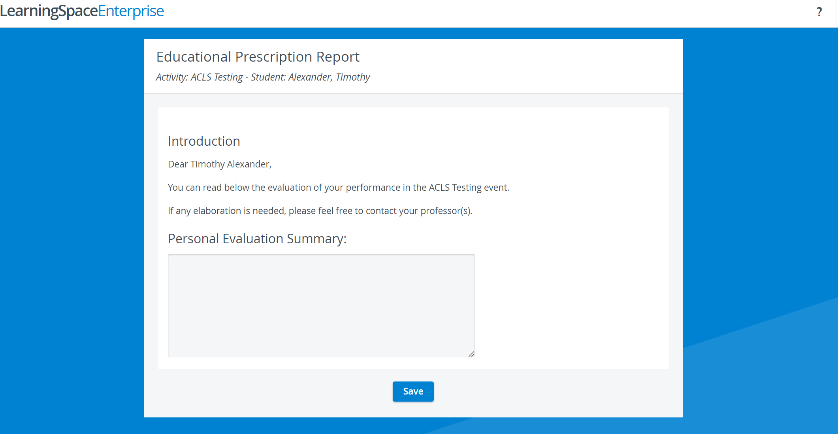The height and width of the screenshot is (434, 838).
Task: Click the word elaboration in the intro text
Action: 217,211
